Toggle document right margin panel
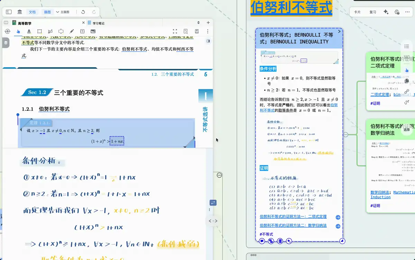Screen dimensions: 415x260 [208, 41]
